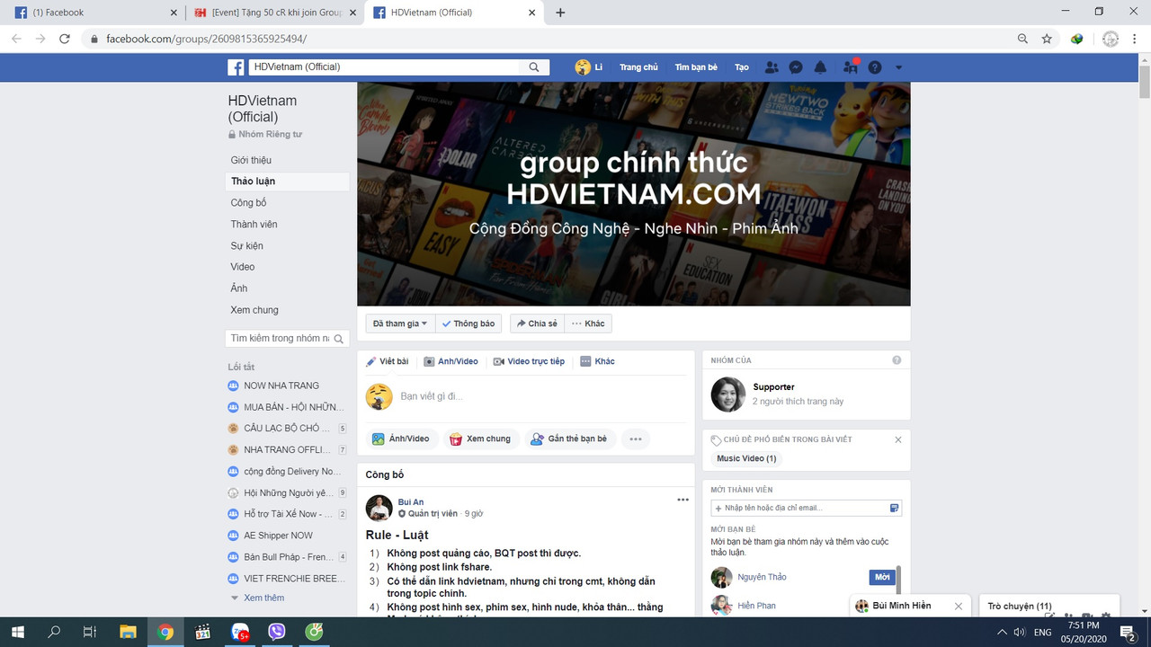Click the Ảnh/Video pill button in composer

point(402,439)
